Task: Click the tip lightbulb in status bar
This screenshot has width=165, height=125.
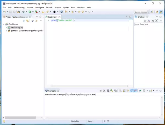Action: 4,121
